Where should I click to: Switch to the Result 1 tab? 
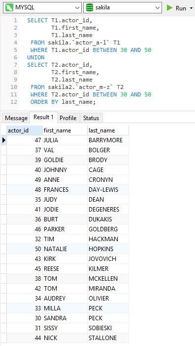point(43,117)
